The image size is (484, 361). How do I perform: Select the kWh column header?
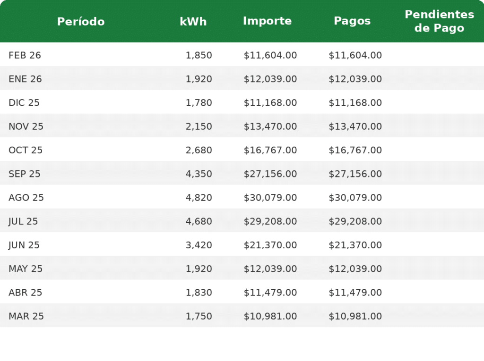pos(193,22)
